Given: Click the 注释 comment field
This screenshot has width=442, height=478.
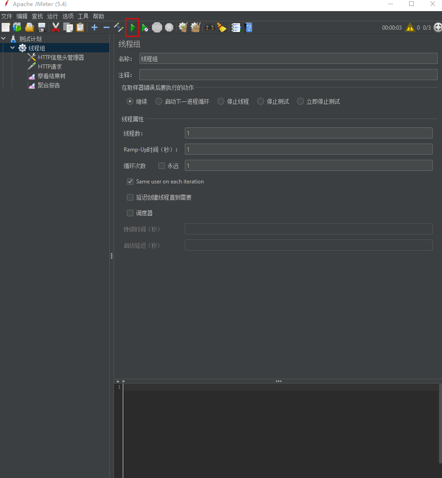Looking at the screenshot, I should (289, 75).
